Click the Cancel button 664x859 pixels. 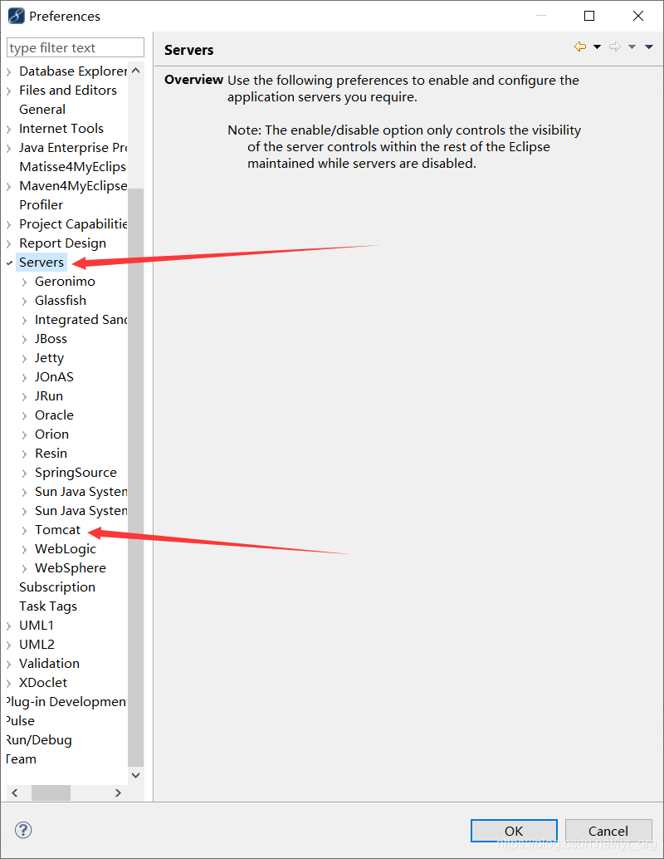[608, 831]
